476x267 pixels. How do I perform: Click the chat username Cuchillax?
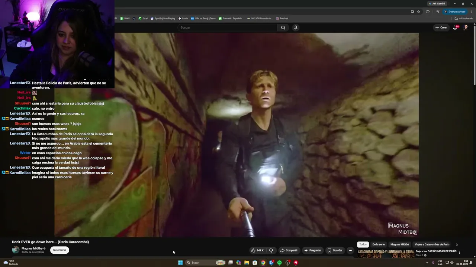pyautogui.click(x=22, y=108)
